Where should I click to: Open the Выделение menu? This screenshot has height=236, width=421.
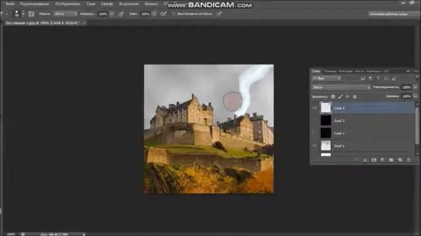pos(129,4)
